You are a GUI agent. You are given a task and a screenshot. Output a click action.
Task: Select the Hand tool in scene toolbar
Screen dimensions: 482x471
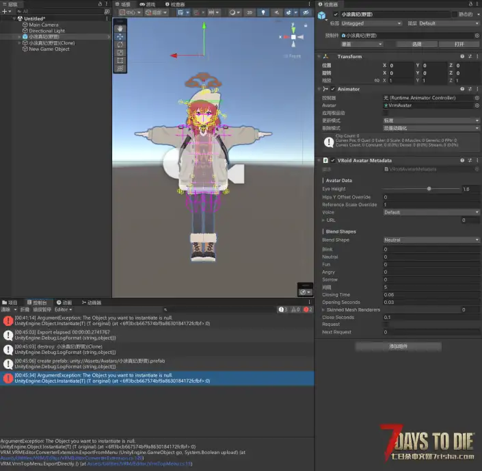(x=120, y=29)
